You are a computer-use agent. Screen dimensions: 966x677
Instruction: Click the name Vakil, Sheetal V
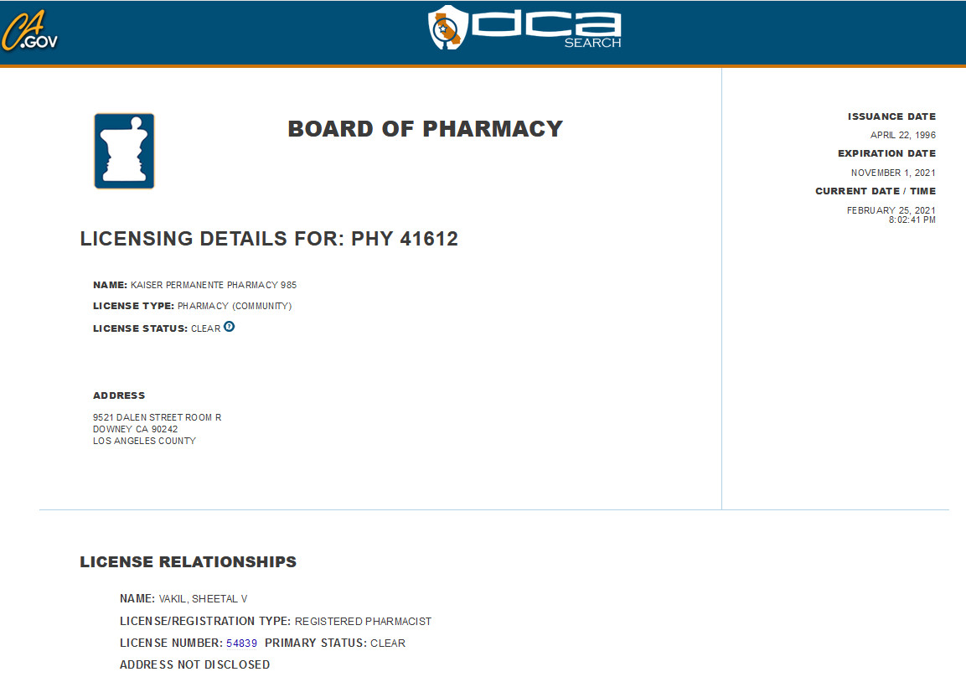click(x=204, y=599)
